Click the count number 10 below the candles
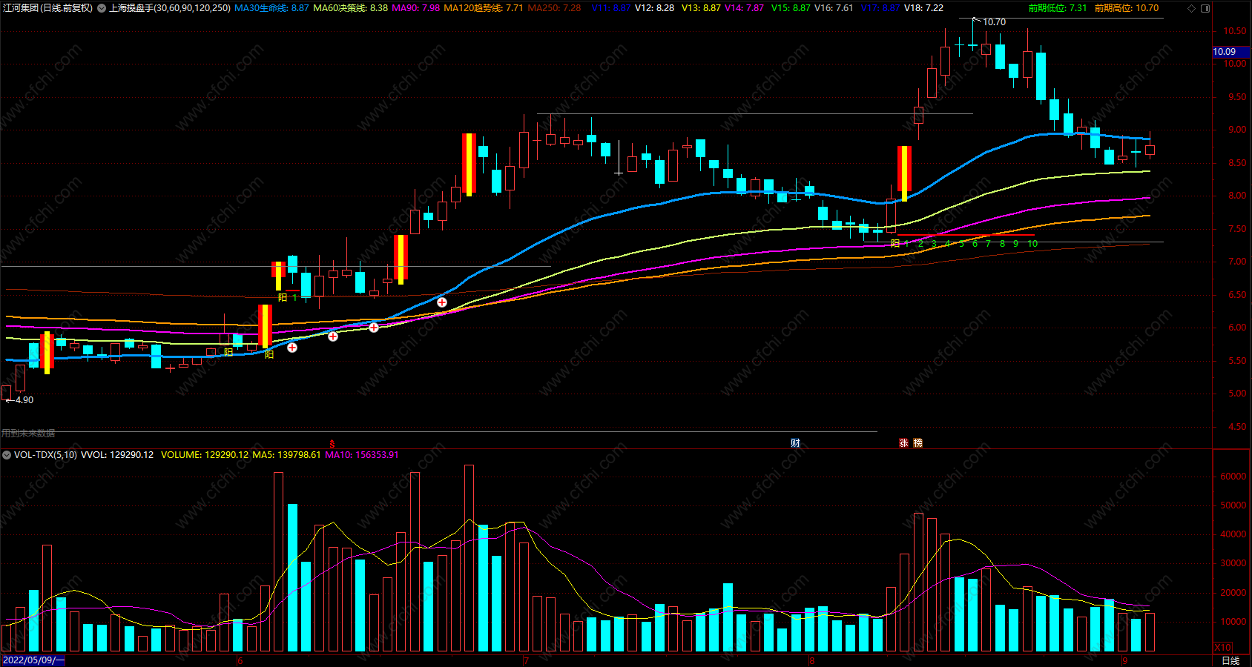The height and width of the screenshot is (667, 1252). pyautogui.click(x=1032, y=244)
